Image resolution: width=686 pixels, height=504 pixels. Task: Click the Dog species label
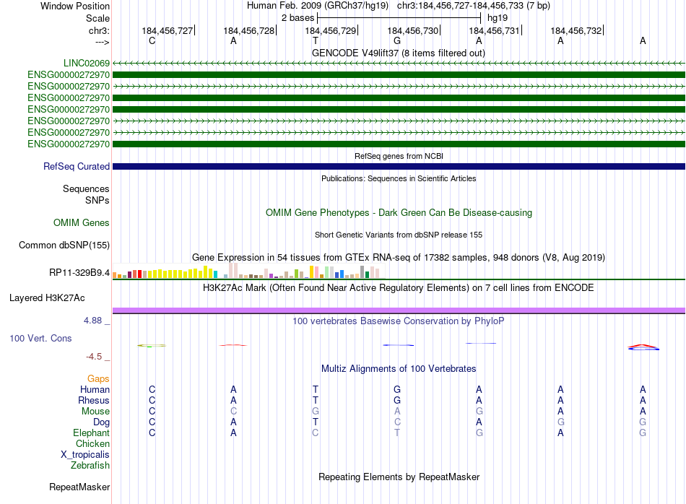pyautogui.click(x=102, y=422)
